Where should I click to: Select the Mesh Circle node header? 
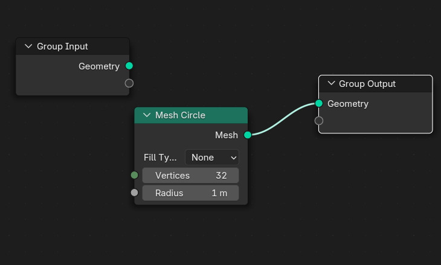tap(191, 115)
